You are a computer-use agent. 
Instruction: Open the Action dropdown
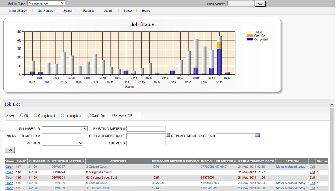coord(63,143)
